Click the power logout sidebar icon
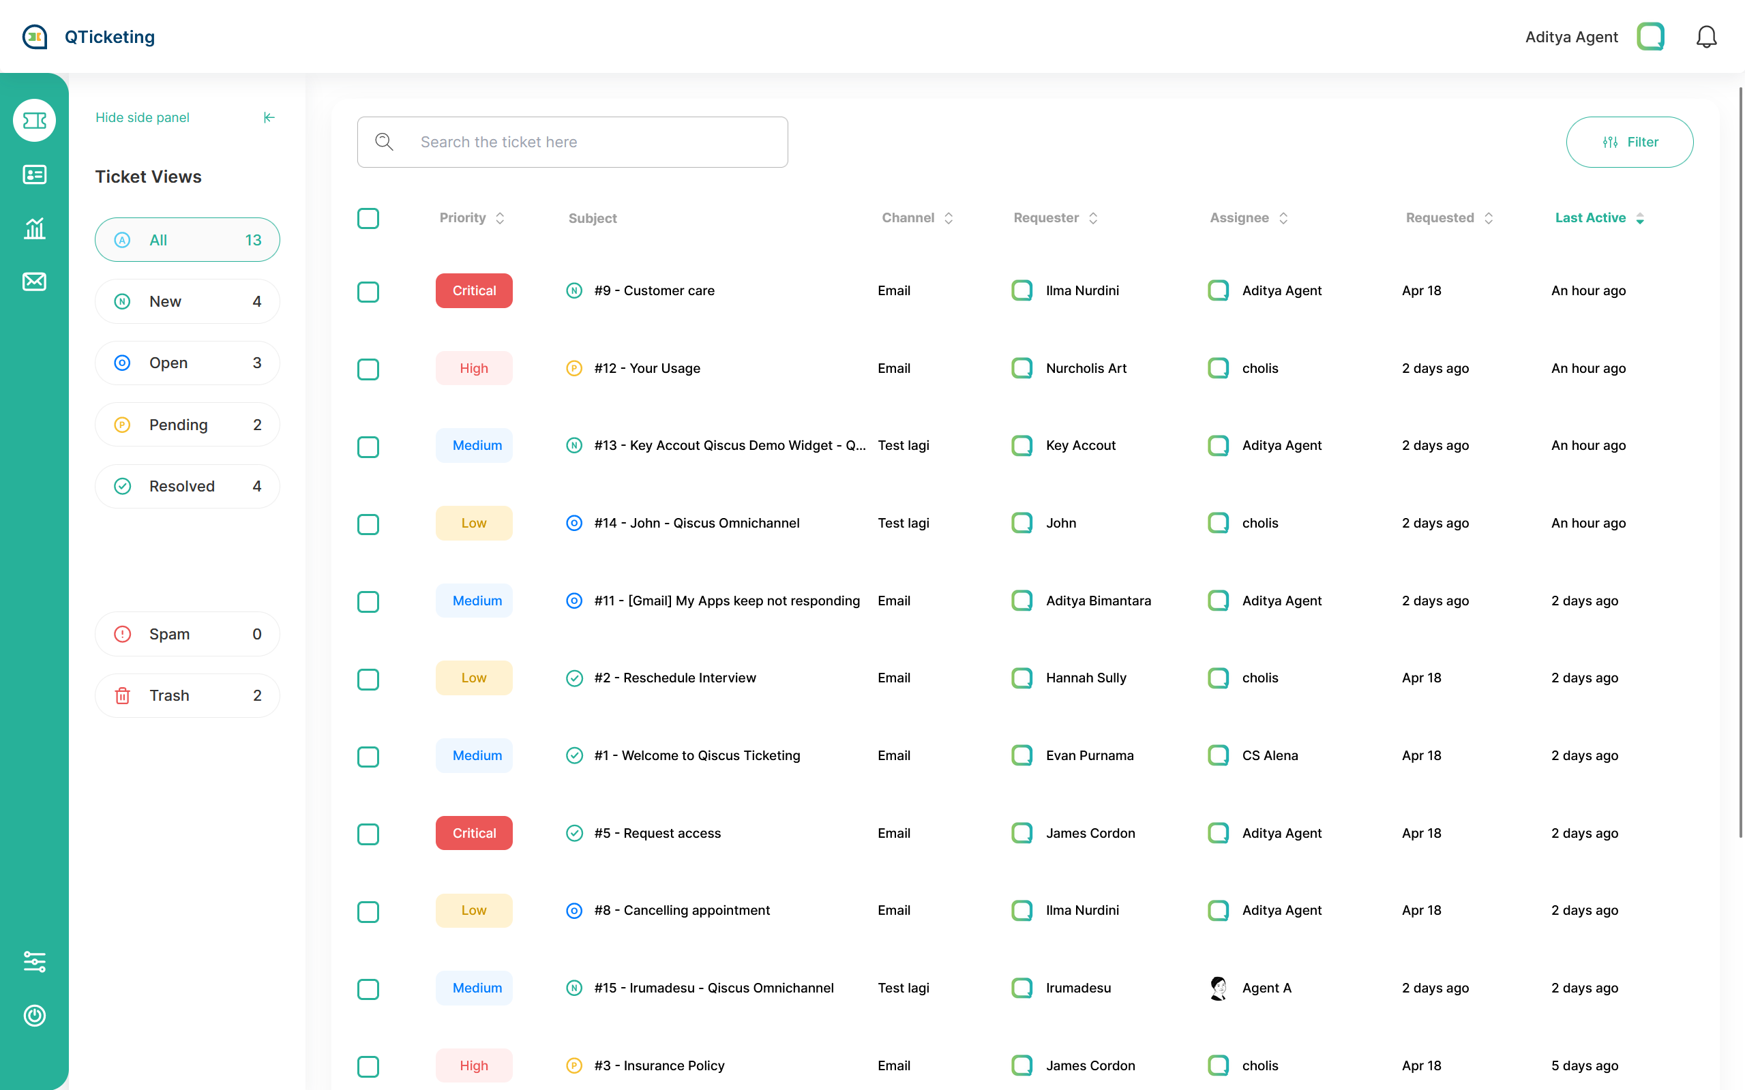 [34, 1015]
